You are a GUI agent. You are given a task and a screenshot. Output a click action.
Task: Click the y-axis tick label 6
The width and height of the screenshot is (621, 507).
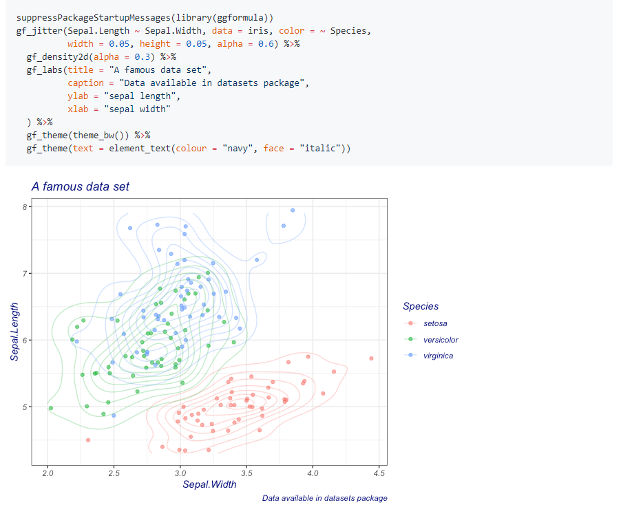click(25, 341)
